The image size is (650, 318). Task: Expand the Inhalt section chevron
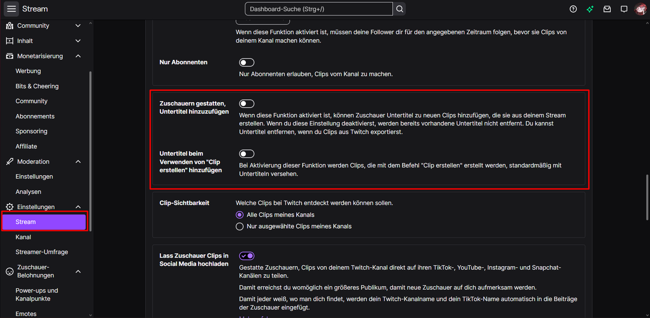point(78,41)
